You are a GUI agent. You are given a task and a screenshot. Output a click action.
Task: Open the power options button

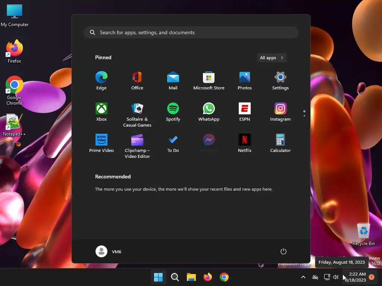(284, 251)
